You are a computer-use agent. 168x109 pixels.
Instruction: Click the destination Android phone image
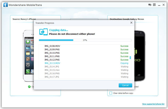coord(140,56)
